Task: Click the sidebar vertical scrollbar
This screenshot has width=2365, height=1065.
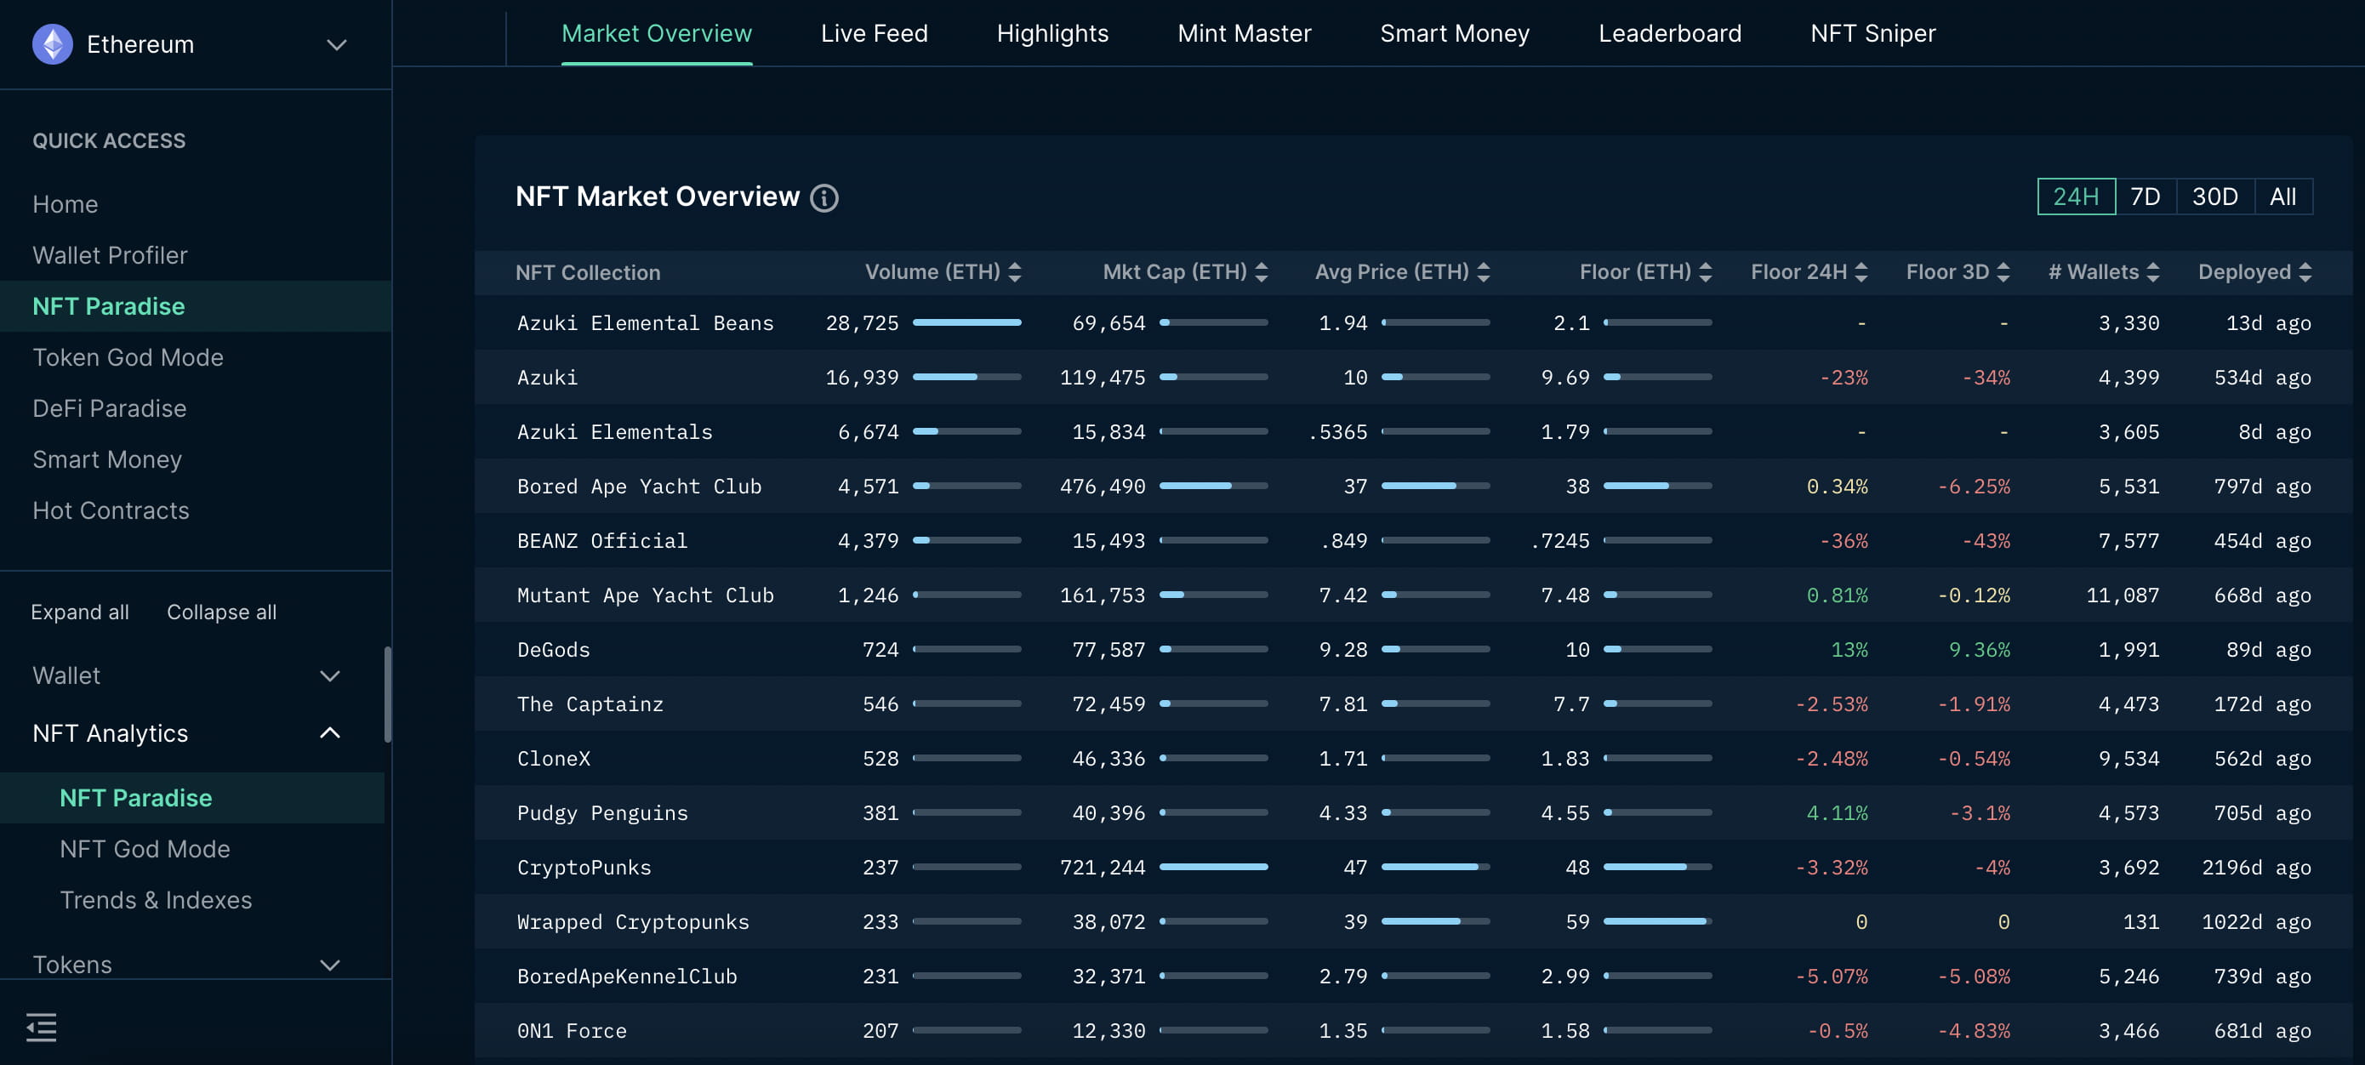Action: (387, 693)
